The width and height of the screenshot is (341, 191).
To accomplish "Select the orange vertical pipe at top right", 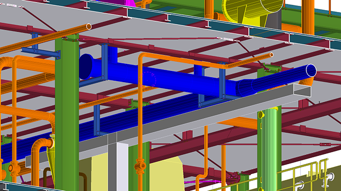I will 308,17.
